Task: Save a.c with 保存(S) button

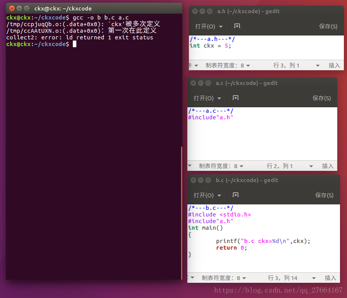Action: (322, 98)
